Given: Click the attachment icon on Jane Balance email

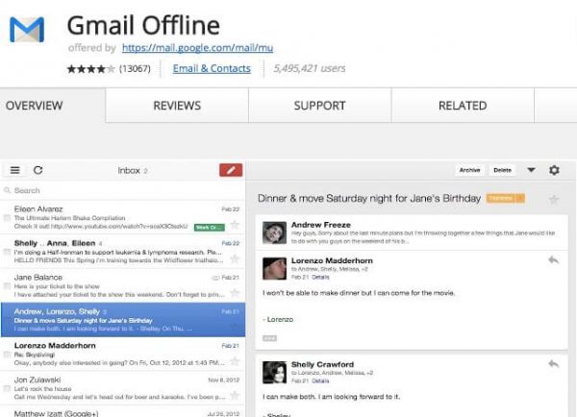Looking at the screenshot, I should point(215,278).
